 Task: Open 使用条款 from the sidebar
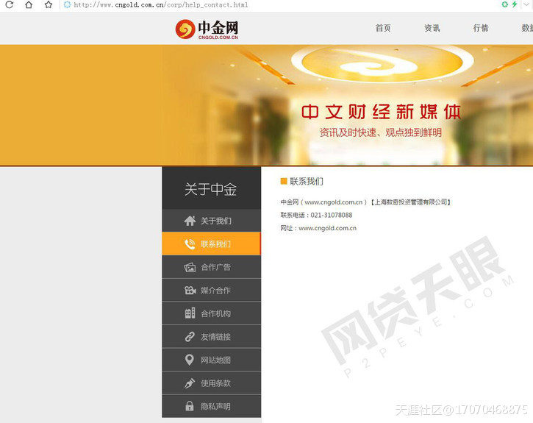(215, 383)
